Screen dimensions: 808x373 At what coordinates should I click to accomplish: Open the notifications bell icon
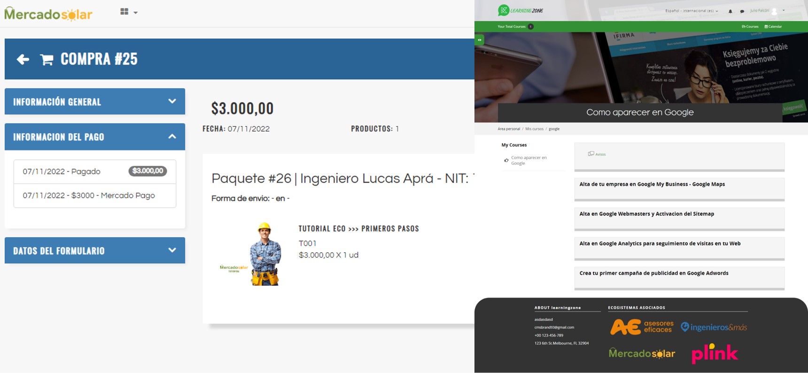730,11
